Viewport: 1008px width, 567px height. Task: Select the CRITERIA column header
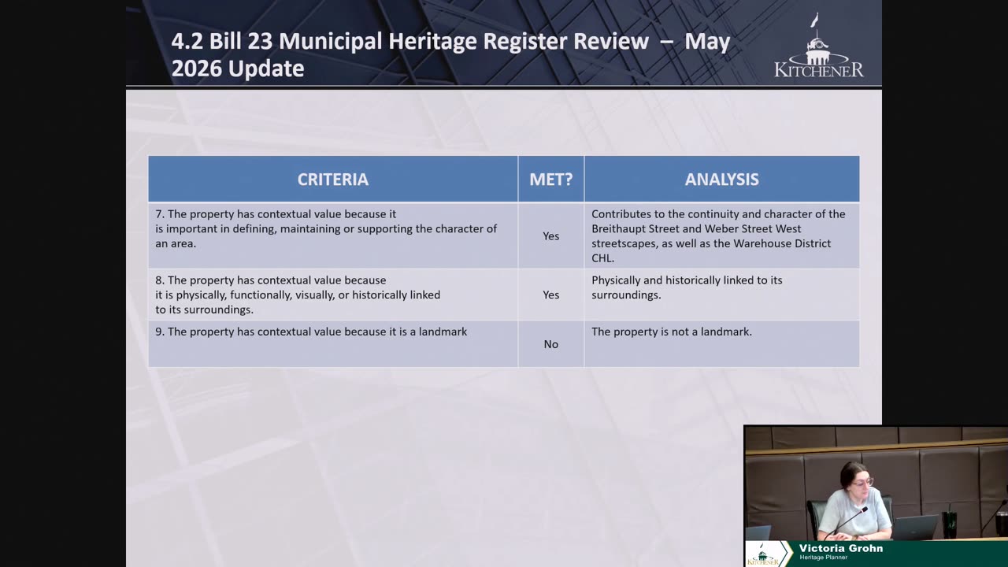333,180
